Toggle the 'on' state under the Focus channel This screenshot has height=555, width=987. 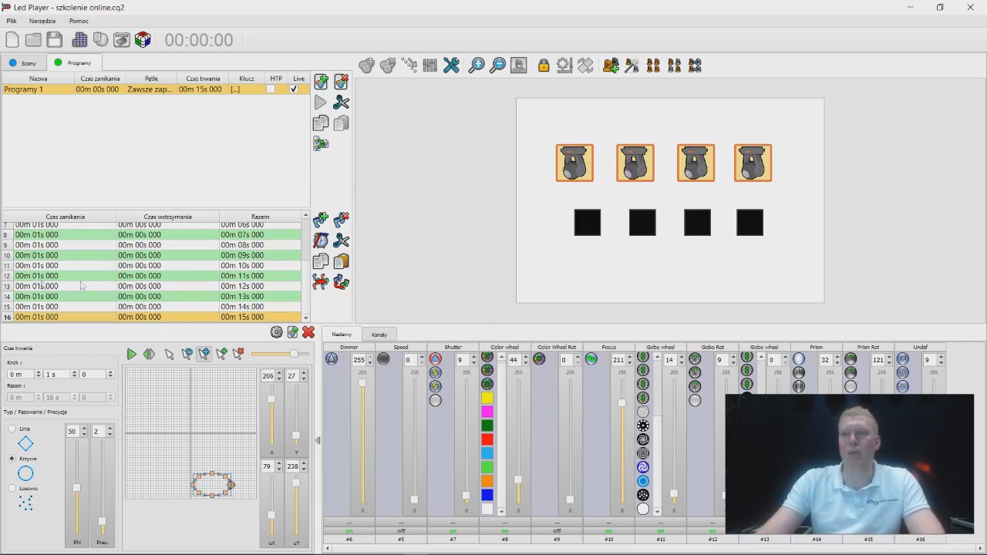(x=609, y=531)
